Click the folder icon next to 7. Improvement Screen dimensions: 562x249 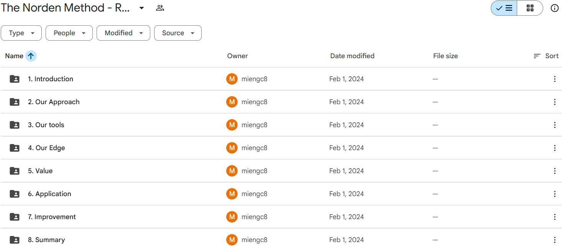(15, 217)
